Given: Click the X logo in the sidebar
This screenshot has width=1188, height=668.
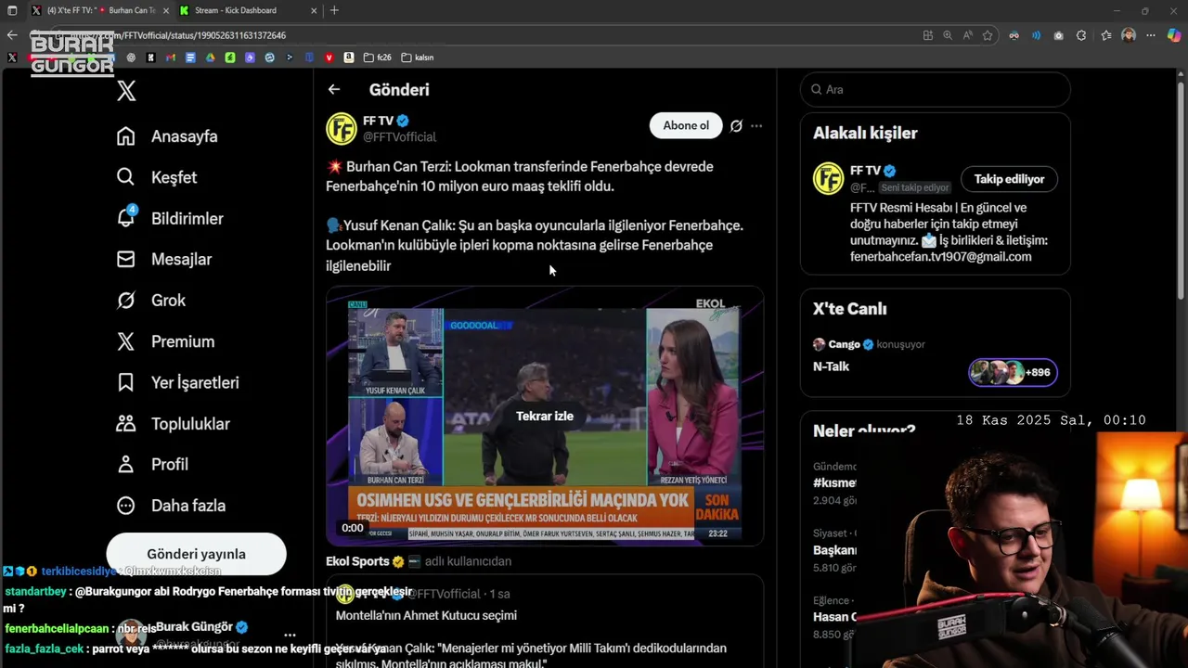Looking at the screenshot, I should point(126,91).
